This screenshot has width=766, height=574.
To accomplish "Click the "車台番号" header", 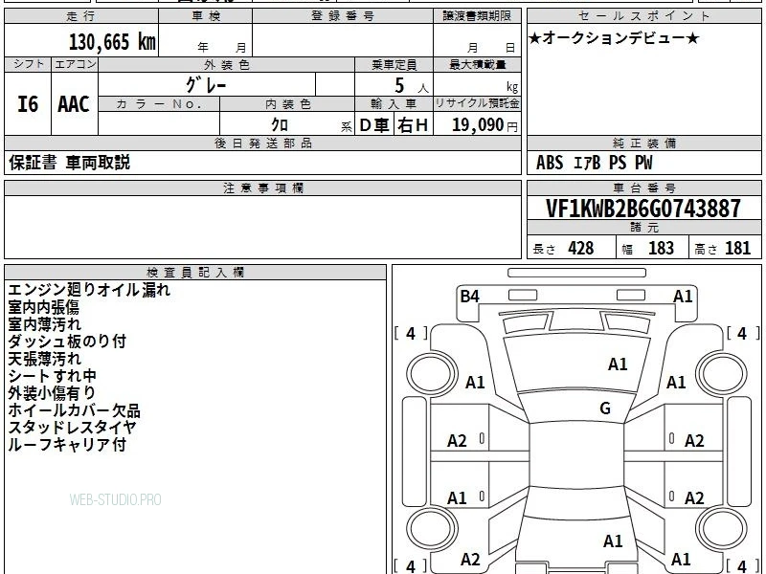I will coord(643,188).
